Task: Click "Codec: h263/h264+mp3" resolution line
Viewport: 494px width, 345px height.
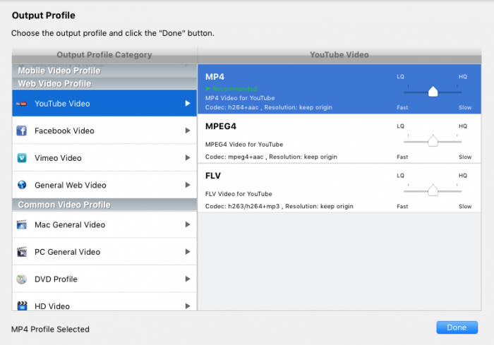Action: (x=279, y=207)
